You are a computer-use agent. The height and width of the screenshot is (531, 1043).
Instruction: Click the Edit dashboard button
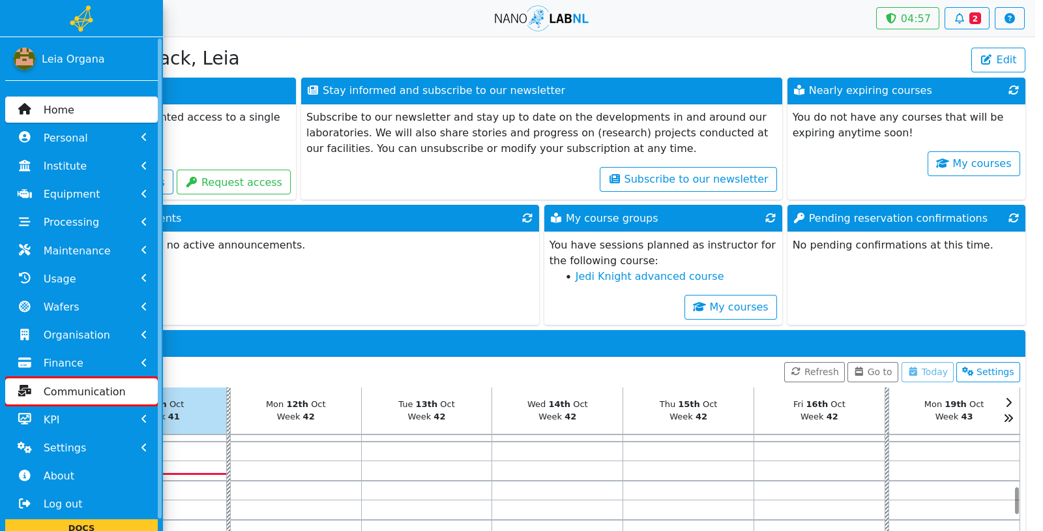pos(998,60)
